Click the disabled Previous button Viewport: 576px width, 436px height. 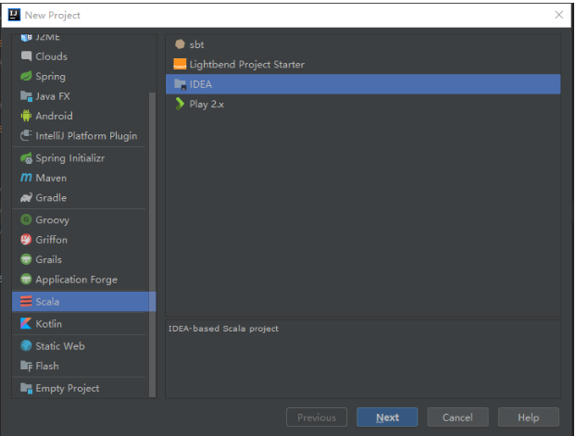coord(317,417)
